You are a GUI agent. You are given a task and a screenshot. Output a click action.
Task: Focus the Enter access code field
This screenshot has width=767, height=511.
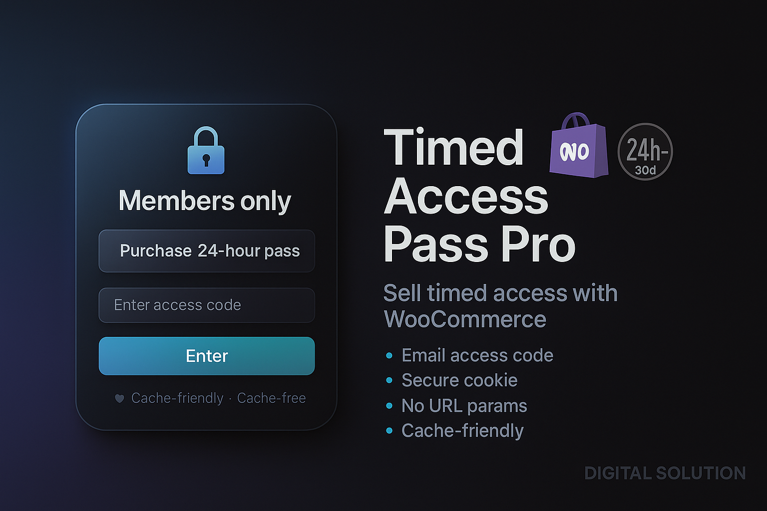[x=207, y=305]
